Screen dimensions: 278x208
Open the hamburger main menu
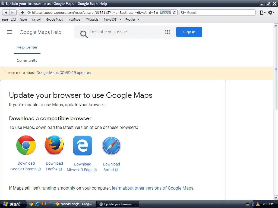[10, 32]
